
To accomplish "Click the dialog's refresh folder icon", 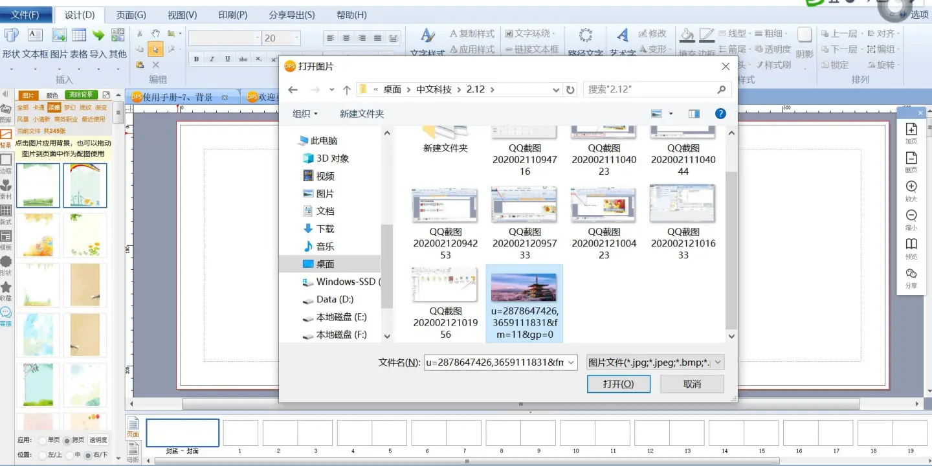I will pyautogui.click(x=570, y=90).
